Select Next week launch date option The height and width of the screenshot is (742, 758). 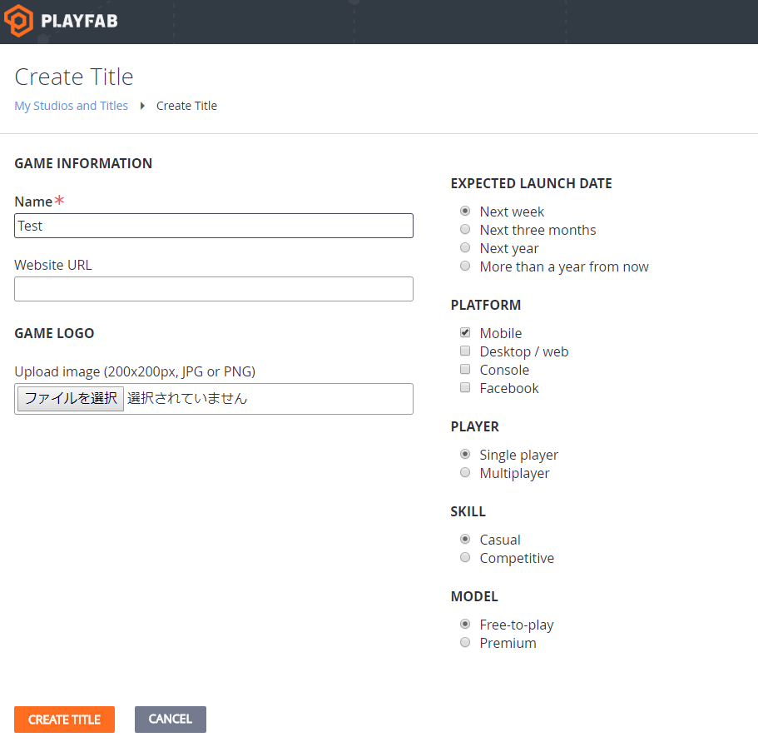pos(465,211)
